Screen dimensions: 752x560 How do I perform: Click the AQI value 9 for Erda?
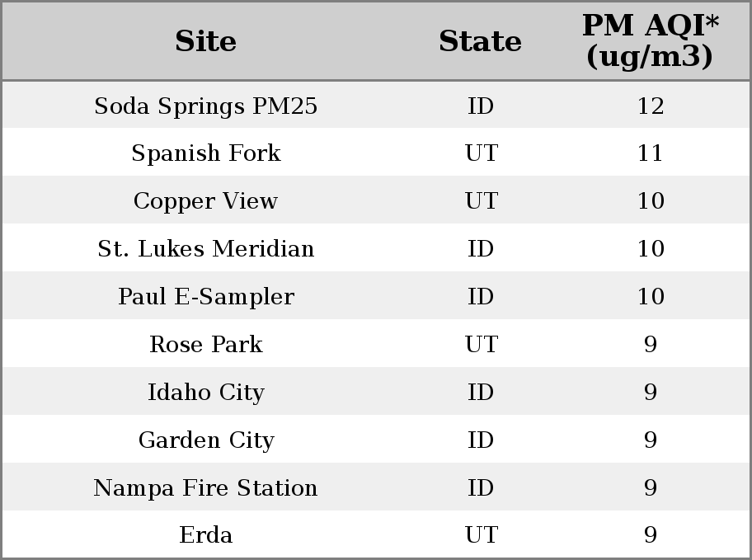[x=651, y=535]
